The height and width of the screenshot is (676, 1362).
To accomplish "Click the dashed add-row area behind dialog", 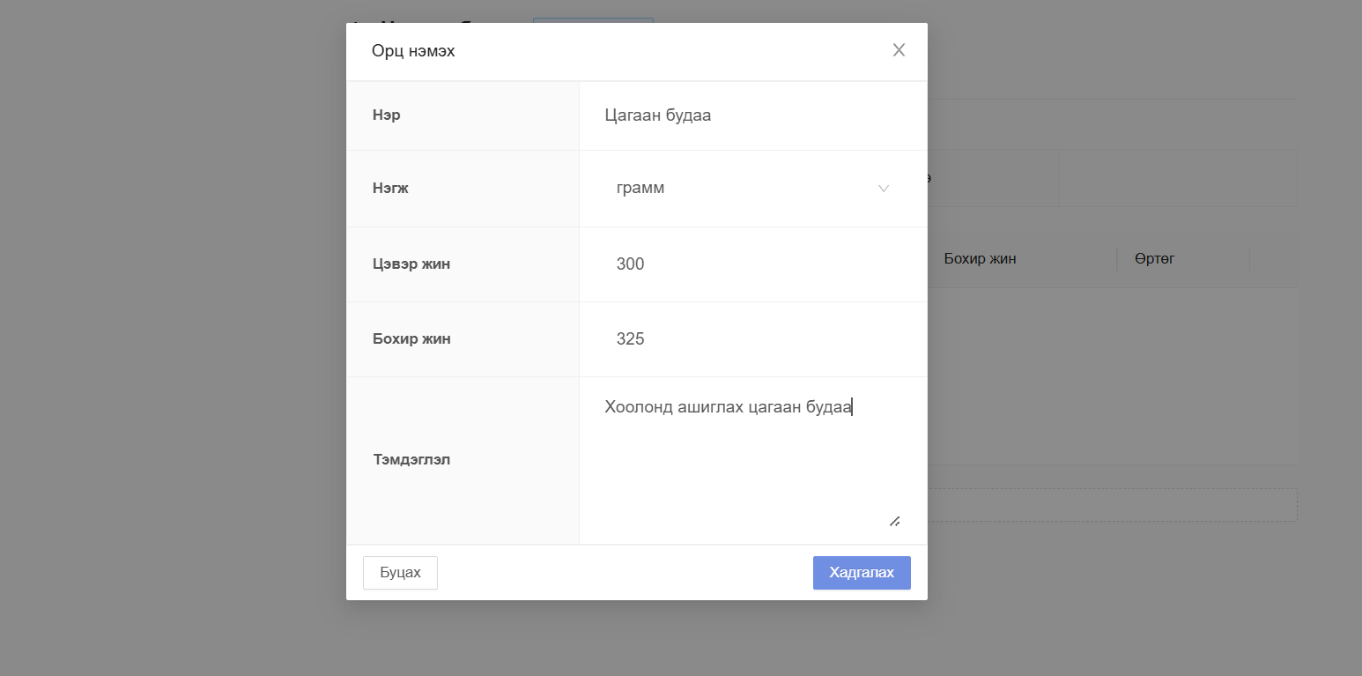I will pos(1110,505).
